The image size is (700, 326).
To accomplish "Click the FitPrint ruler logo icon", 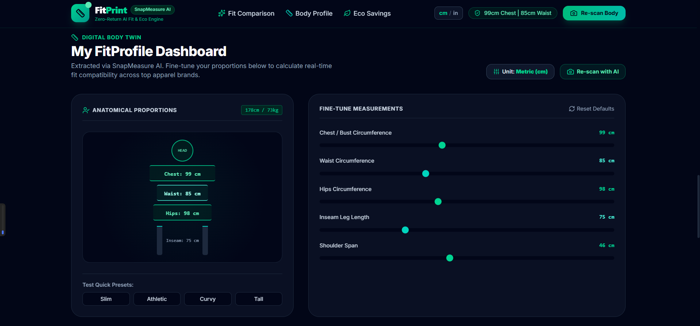I will (80, 13).
